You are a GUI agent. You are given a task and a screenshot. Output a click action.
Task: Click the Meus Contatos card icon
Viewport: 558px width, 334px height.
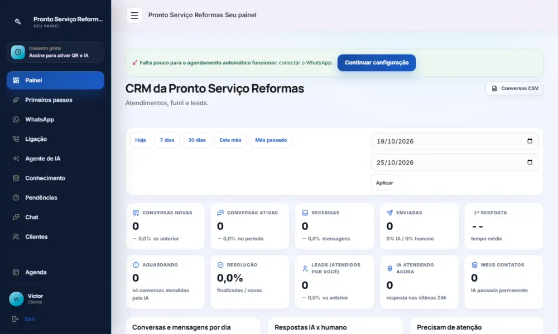click(x=474, y=265)
